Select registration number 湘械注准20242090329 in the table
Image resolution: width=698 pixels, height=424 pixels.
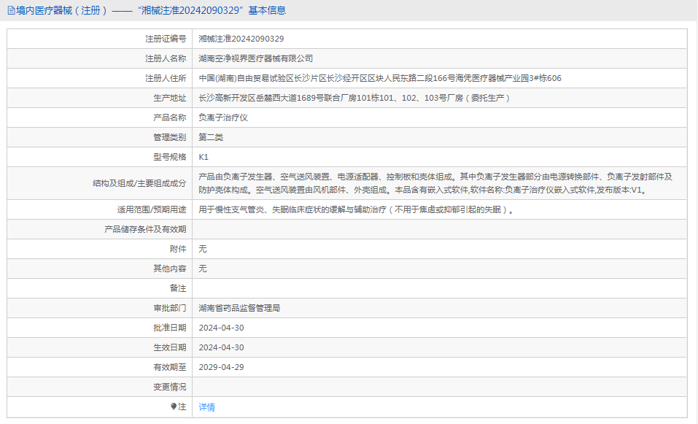[241, 39]
